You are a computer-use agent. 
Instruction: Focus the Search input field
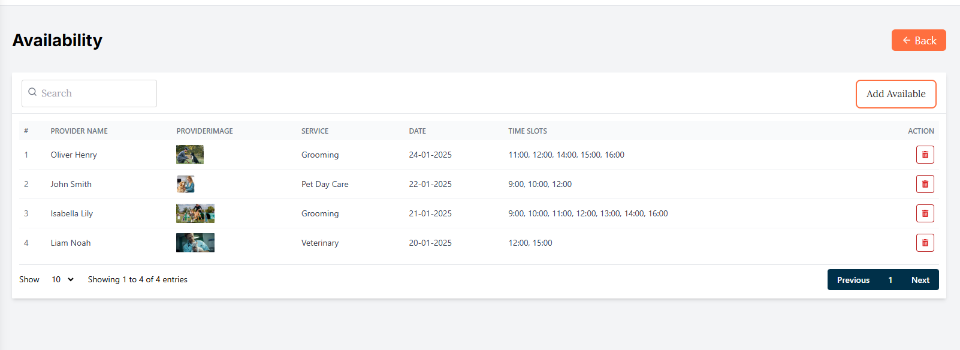96,93
